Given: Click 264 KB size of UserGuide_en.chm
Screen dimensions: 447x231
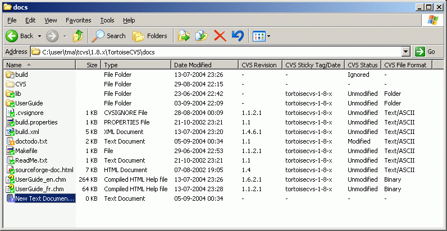Looking at the screenshot, I should click(88, 179).
